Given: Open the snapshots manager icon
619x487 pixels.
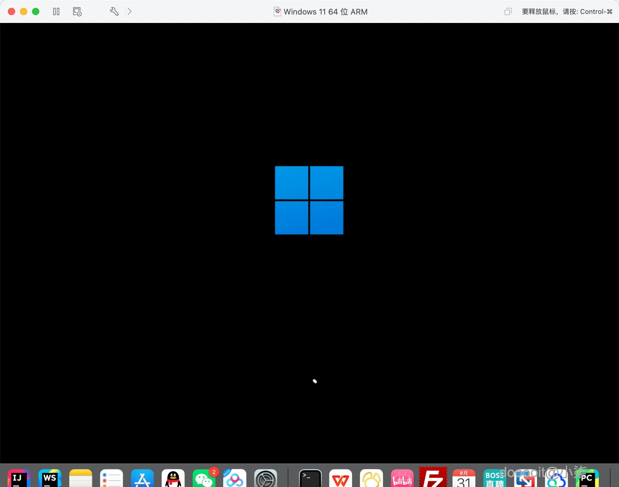Looking at the screenshot, I should tap(77, 11).
